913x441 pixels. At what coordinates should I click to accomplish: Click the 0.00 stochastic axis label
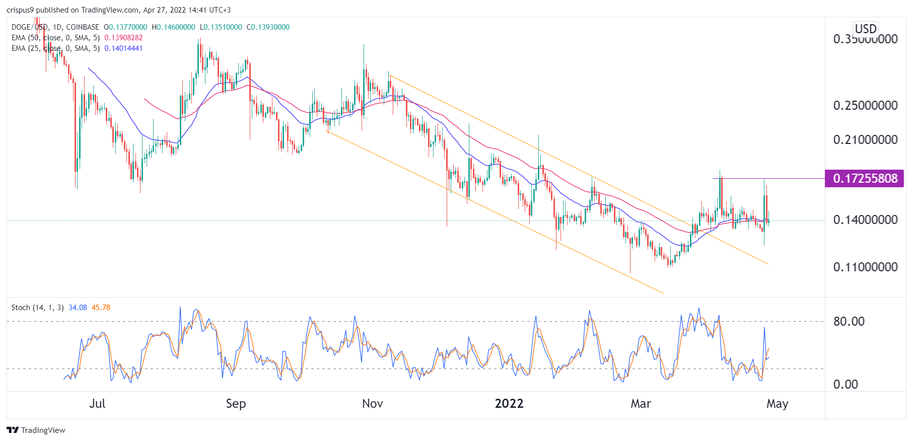[x=846, y=385]
